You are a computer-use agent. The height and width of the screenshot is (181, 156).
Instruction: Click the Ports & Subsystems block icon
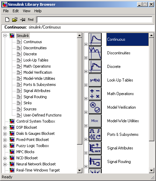point(95,134)
